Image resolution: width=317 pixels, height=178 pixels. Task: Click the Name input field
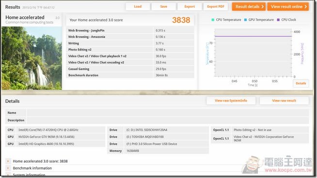pyautogui.click(x=168, y=113)
